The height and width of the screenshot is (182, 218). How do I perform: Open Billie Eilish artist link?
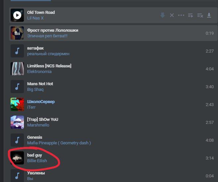tap(37, 161)
